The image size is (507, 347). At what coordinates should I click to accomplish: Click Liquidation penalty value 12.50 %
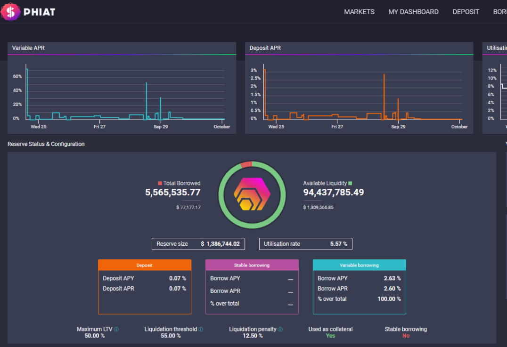253,336
